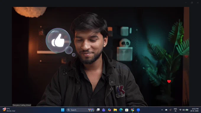Open clock showing 10:22 PM
This screenshot has height=113, width=201.
tap(194, 110)
